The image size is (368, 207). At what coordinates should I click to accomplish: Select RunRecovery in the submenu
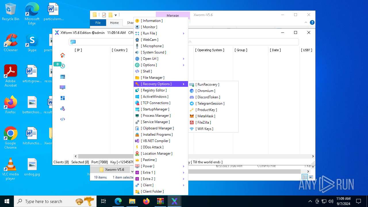[213, 85]
